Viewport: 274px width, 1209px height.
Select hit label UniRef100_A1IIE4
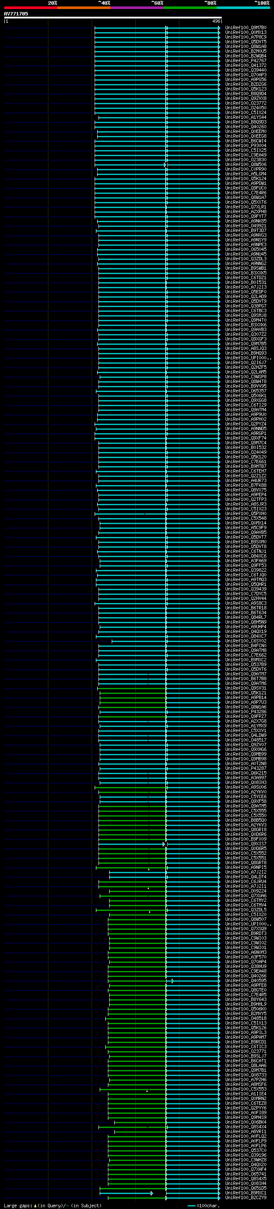246,1094
